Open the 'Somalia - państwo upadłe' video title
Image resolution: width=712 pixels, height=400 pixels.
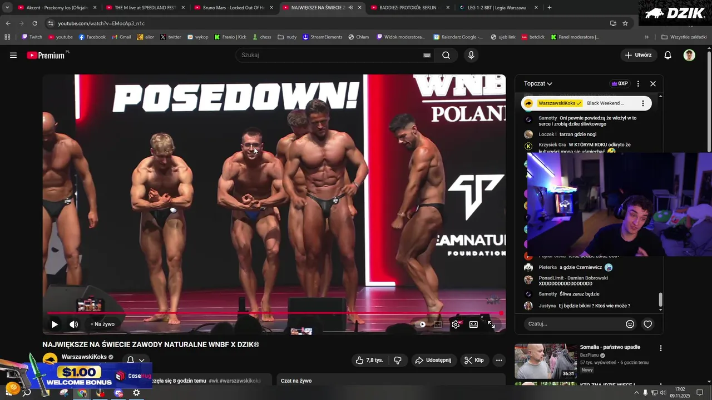610,347
